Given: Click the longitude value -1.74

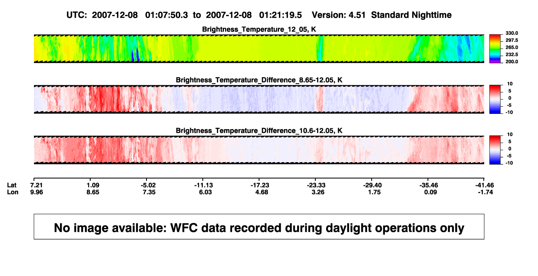Looking at the screenshot, I should click(x=486, y=192).
